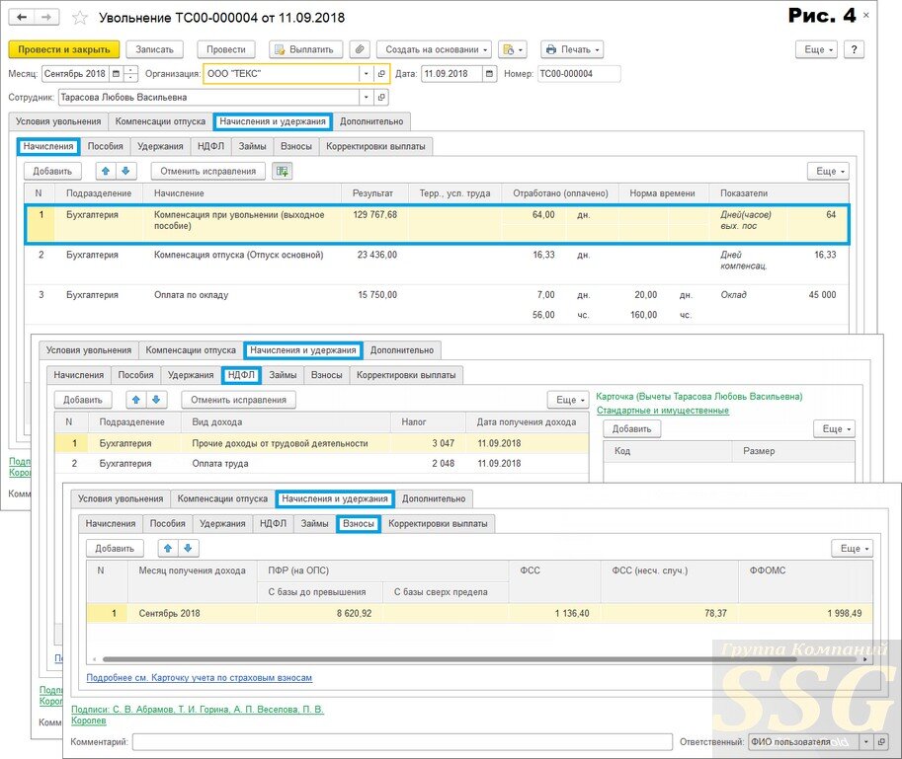Image resolution: width=902 pixels, height=759 pixels.
Task: Click the Комментарий input field
Action: [402, 742]
